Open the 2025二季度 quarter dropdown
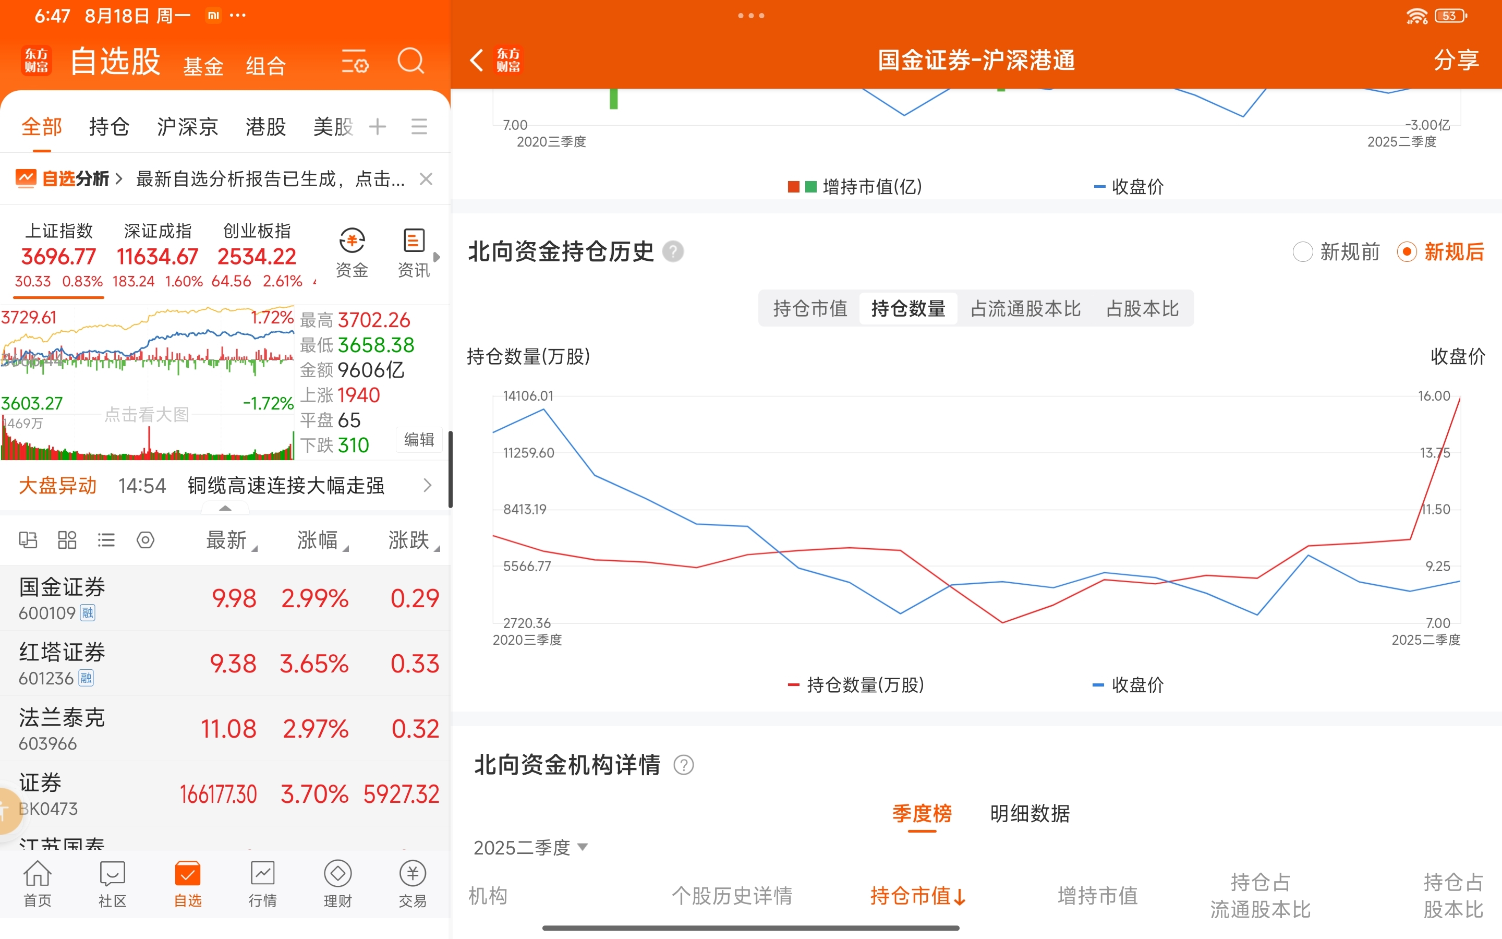The height and width of the screenshot is (939, 1502). pos(531,848)
